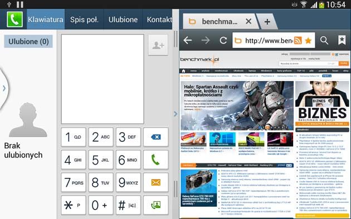Open the graphics card article image

199,188
